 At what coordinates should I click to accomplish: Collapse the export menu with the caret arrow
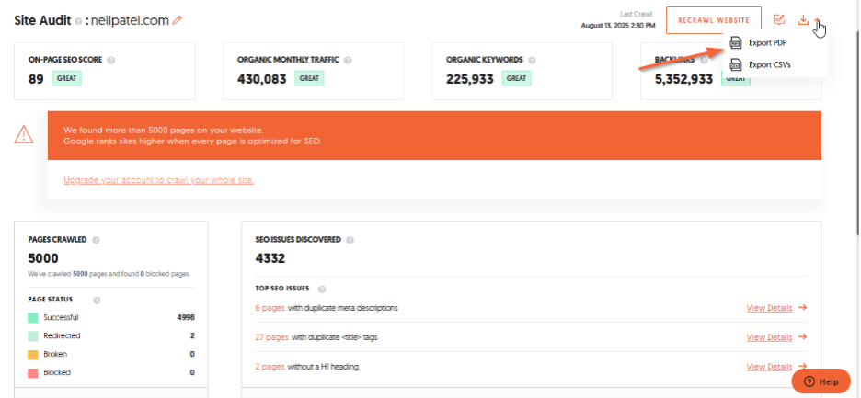pos(818,20)
